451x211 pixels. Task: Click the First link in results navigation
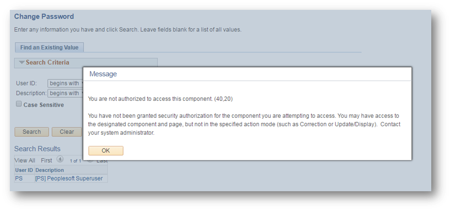[x=47, y=161]
